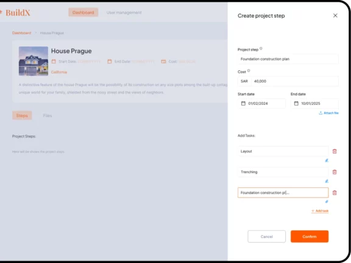Screen dimensions: 351x263
Task: Click the Add Tasks: label
Action: [x=246, y=135]
